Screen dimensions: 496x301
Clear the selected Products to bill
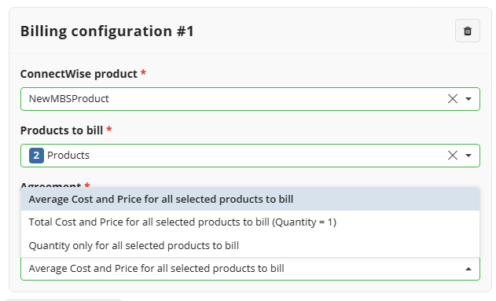[452, 156]
